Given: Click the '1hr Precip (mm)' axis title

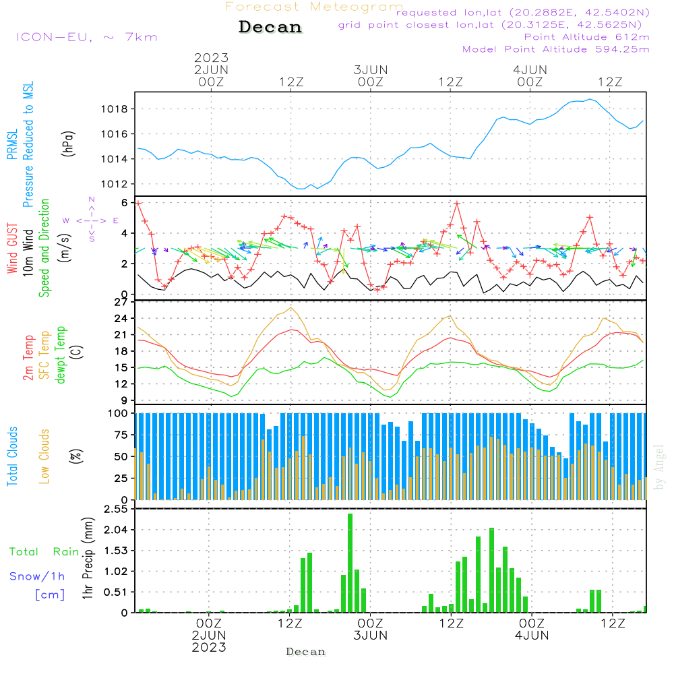Looking at the screenshot, I should pyautogui.click(x=88, y=558).
